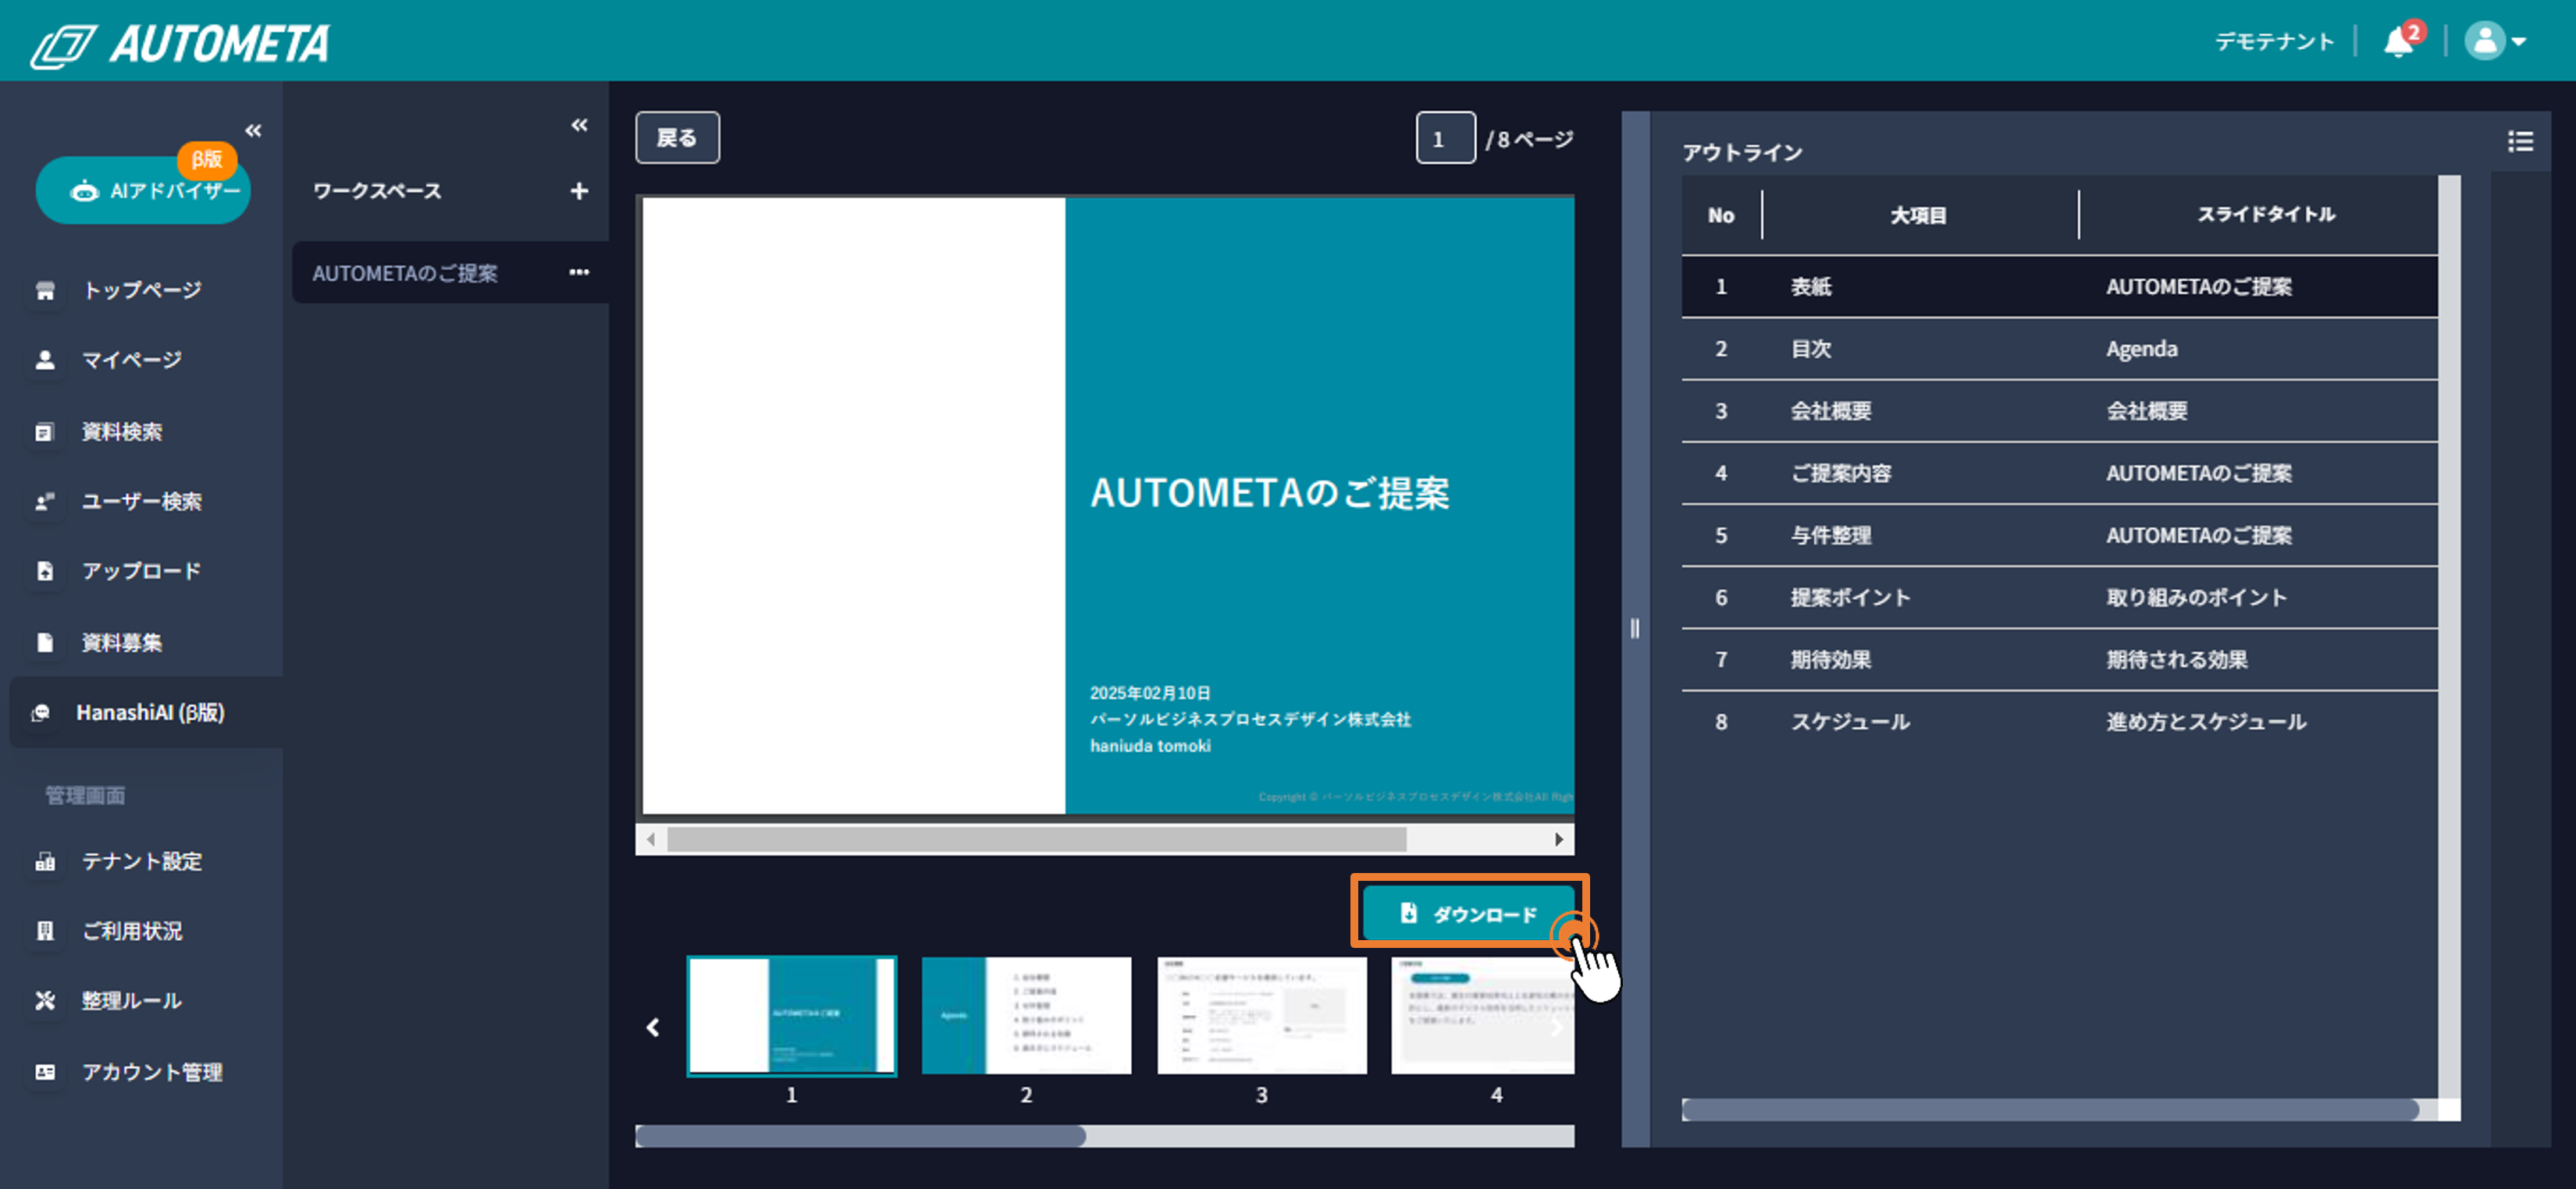This screenshot has height=1189, width=2576.
Task: Open 整理ルール in admin section
Action: (133, 1001)
